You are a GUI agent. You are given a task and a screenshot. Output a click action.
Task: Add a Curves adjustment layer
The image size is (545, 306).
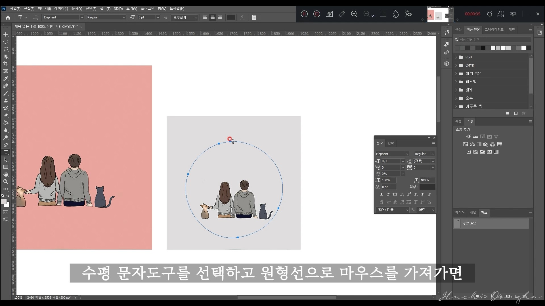tap(483, 136)
